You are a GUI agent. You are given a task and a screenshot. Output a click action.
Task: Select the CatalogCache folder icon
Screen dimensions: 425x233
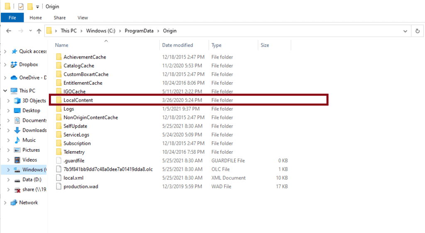click(x=59, y=66)
